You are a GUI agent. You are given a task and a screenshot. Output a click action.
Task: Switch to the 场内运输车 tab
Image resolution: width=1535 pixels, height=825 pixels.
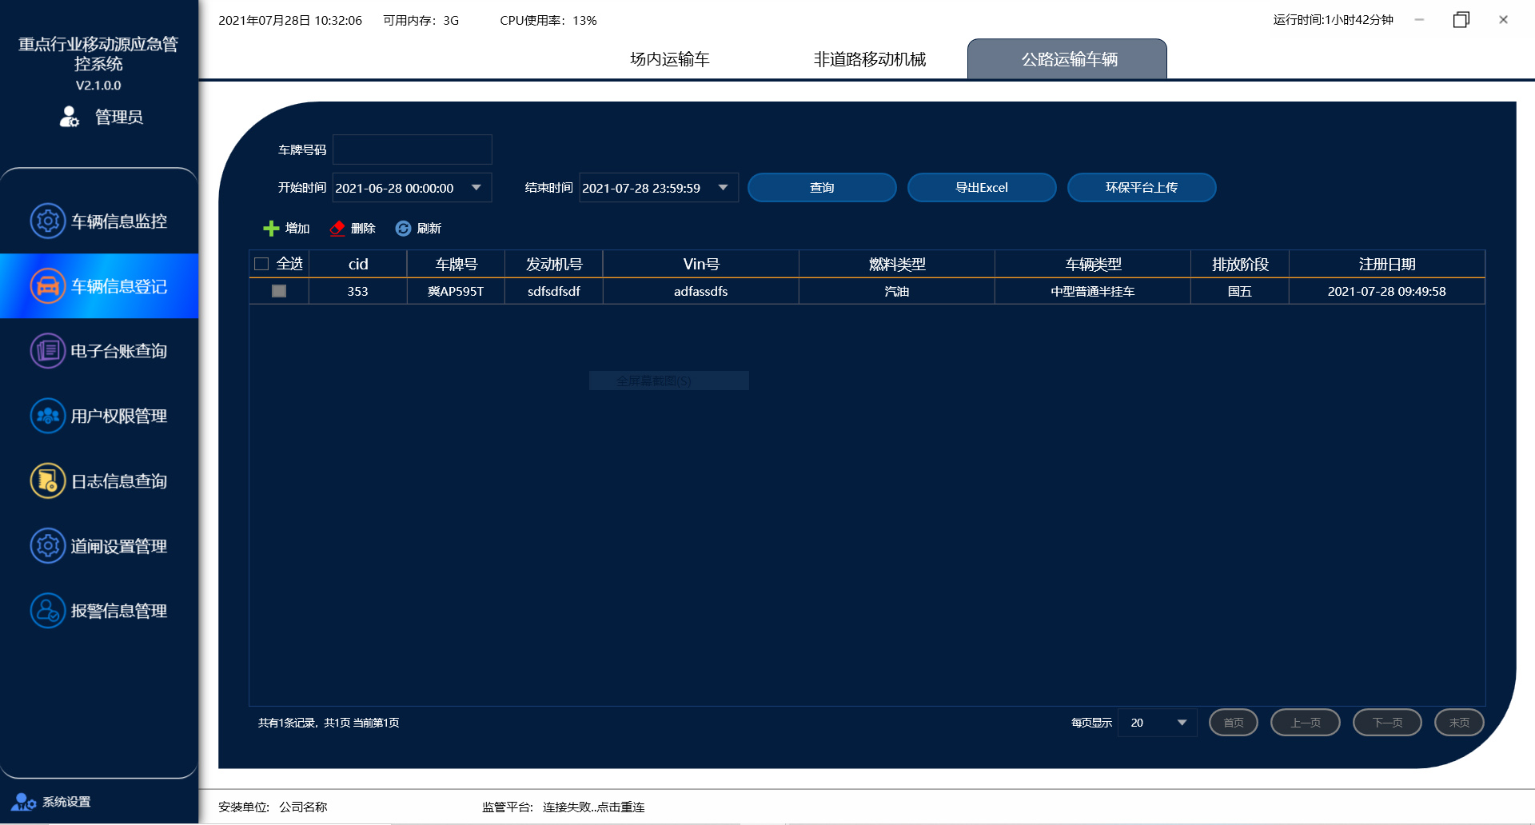(x=670, y=59)
